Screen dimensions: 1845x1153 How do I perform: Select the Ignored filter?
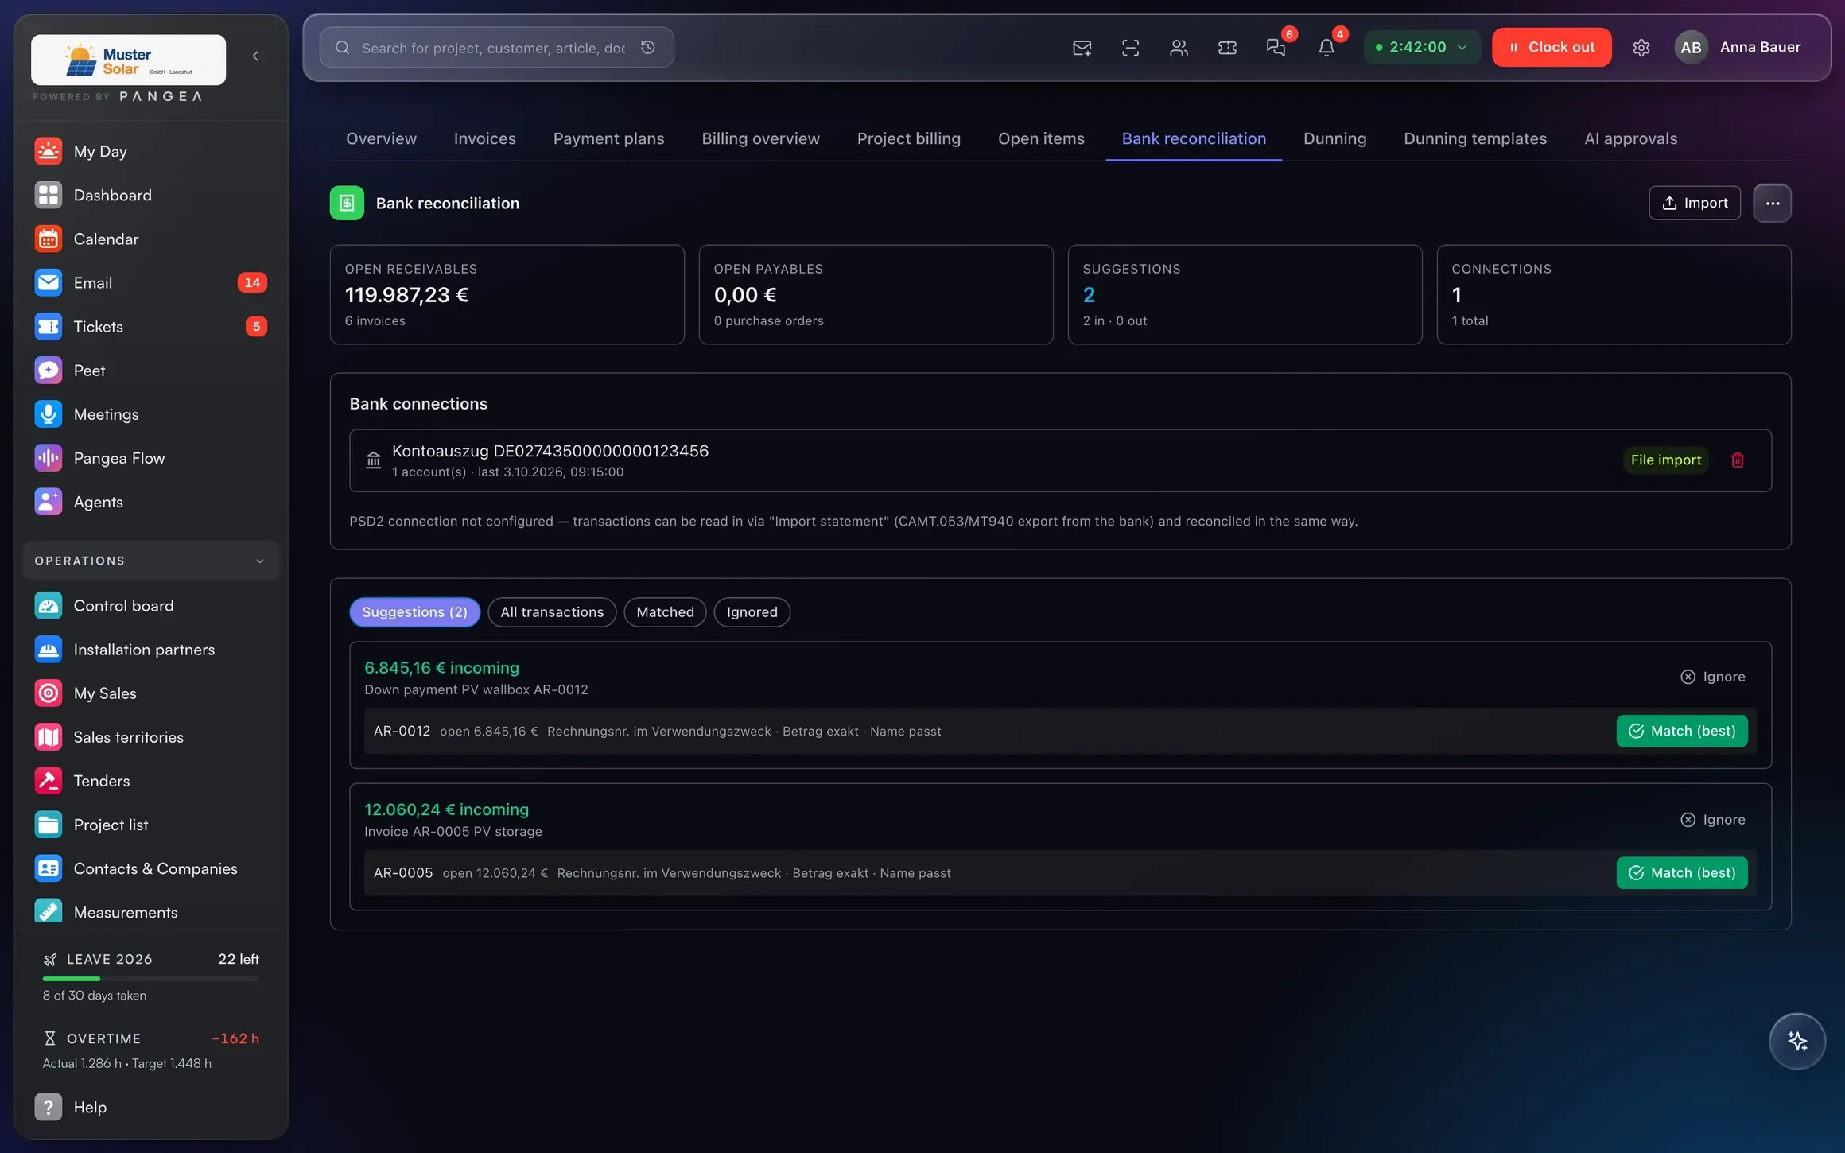(x=752, y=611)
